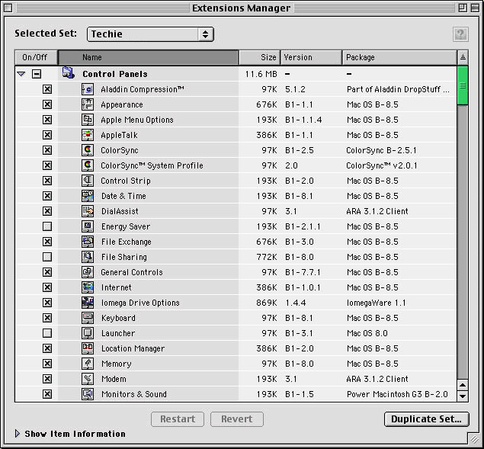Expand Show Item Information triangle
The height and width of the screenshot is (449, 484).
coord(18,434)
